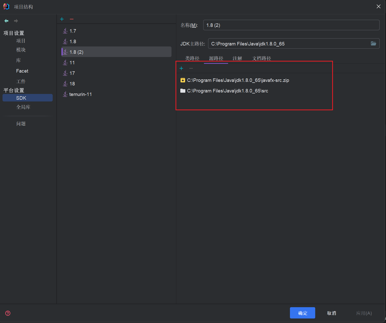
Task: Click the forward navigation arrow
Action: click(x=16, y=21)
